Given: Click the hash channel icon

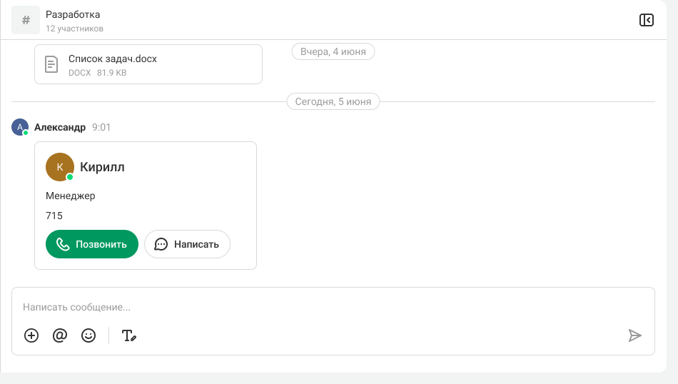Looking at the screenshot, I should [x=26, y=20].
